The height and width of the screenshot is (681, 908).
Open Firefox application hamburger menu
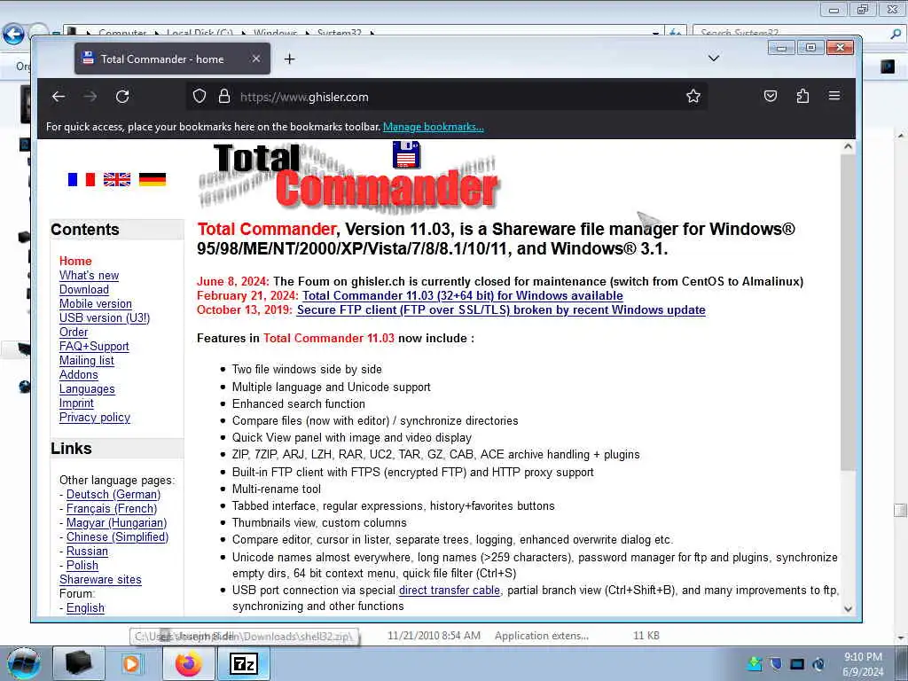click(834, 96)
